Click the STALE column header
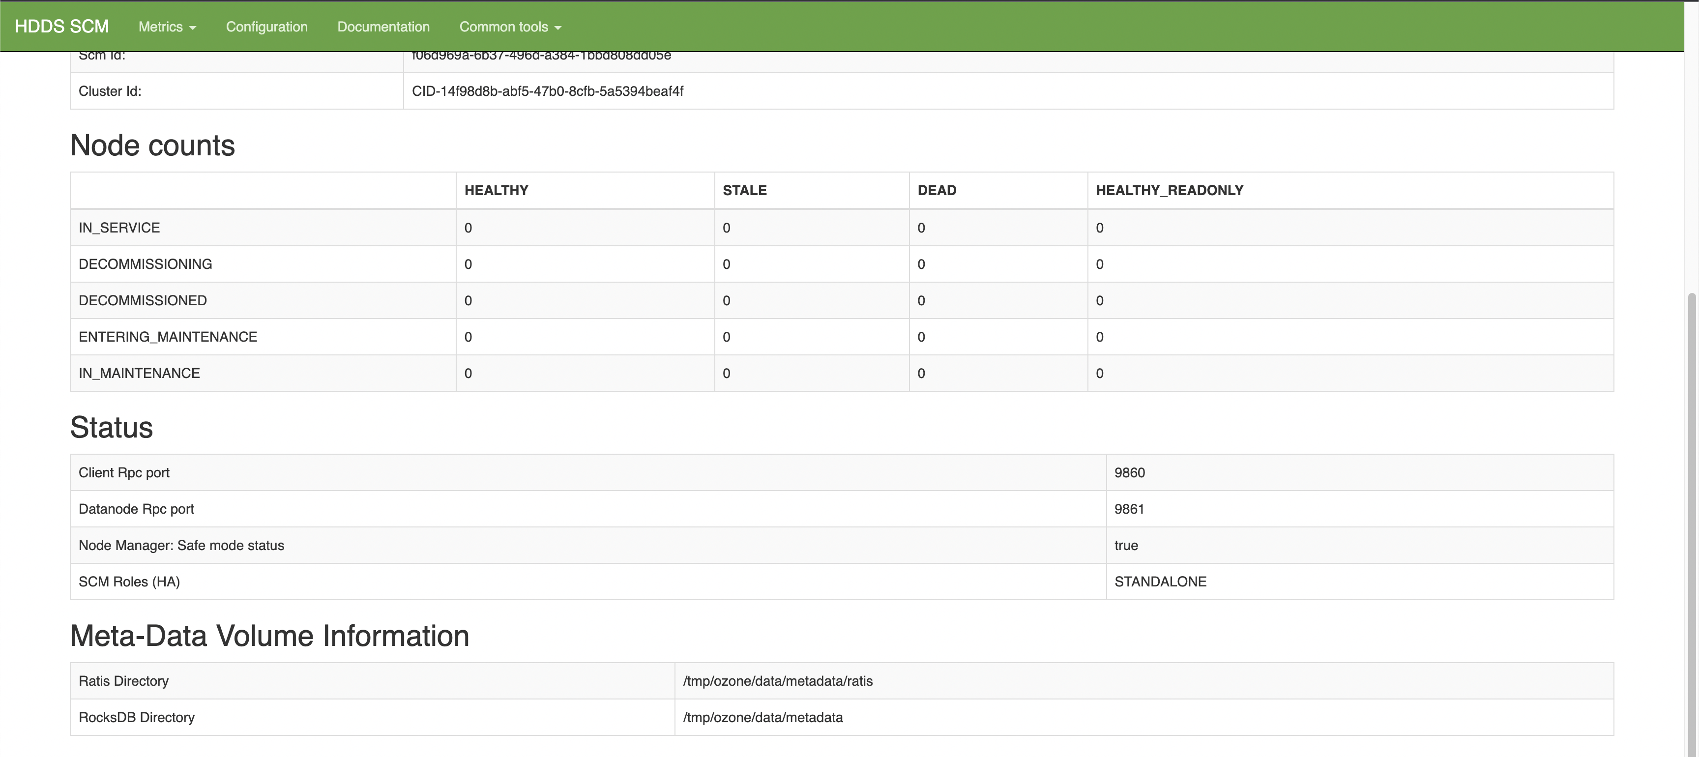This screenshot has width=1699, height=757. 744,191
